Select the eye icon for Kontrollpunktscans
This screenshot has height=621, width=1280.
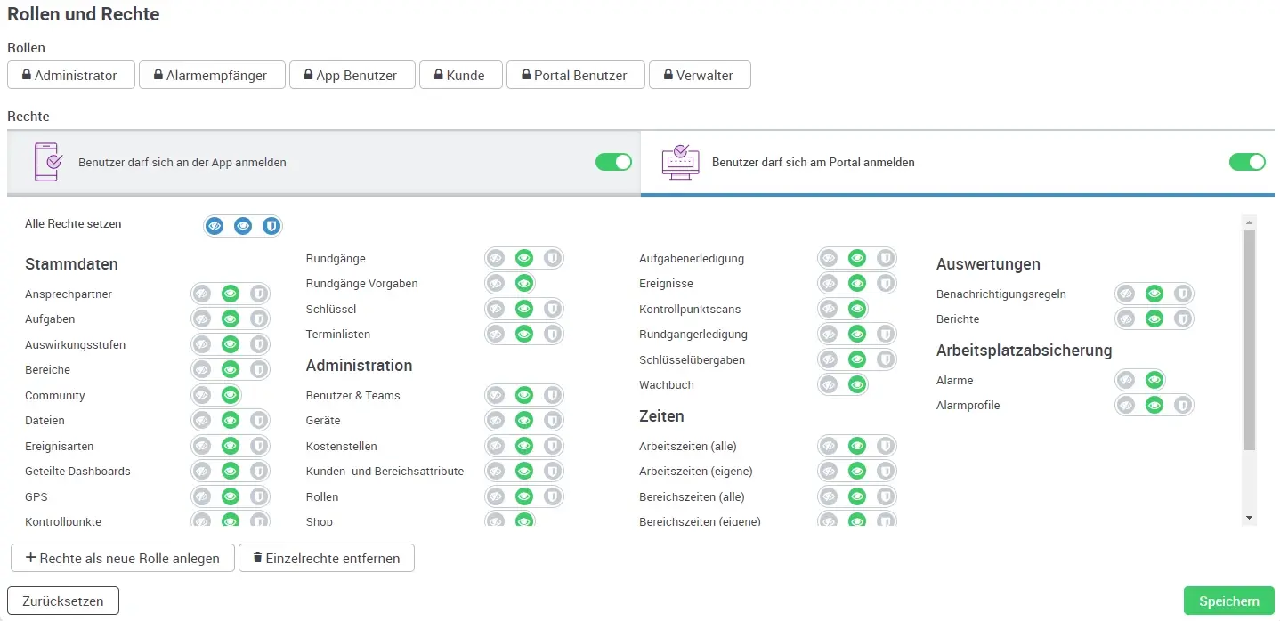point(856,308)
